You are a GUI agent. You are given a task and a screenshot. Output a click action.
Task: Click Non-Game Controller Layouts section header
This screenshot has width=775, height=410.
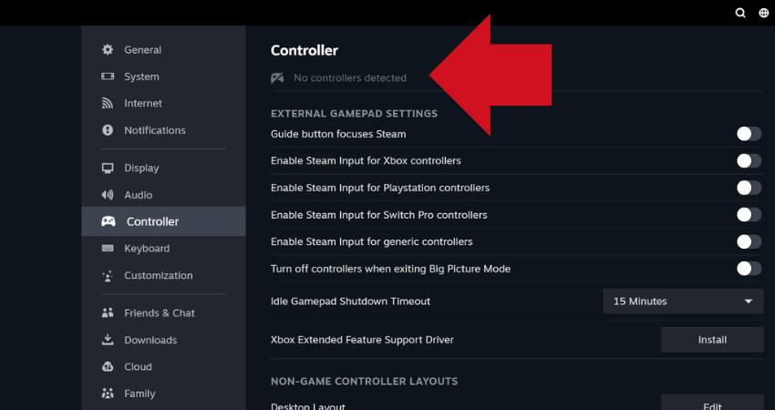365,381
